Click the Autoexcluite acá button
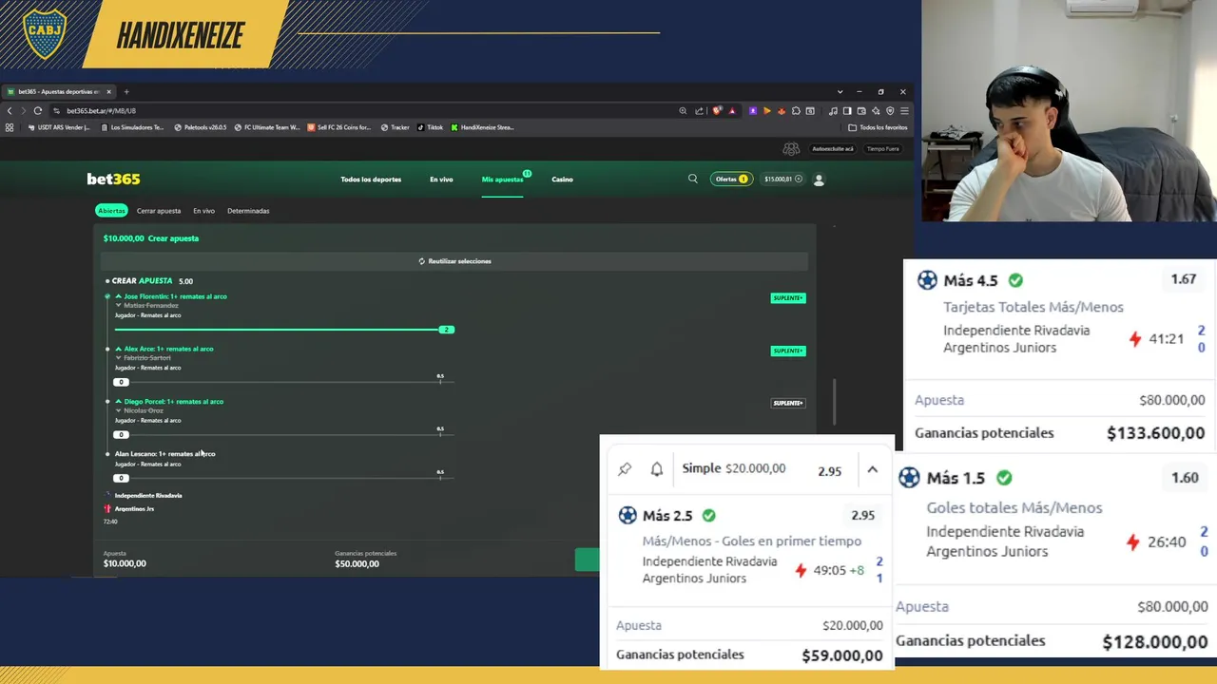 (832, 149)
